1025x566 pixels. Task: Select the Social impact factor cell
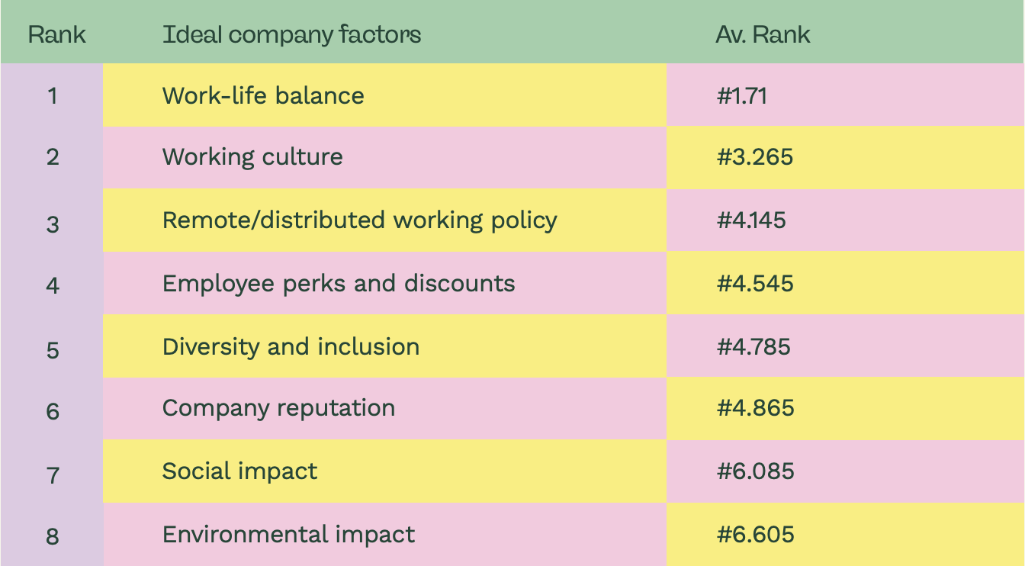[384, 471]
